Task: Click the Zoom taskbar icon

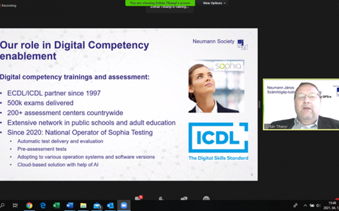Action: [124, 206]
